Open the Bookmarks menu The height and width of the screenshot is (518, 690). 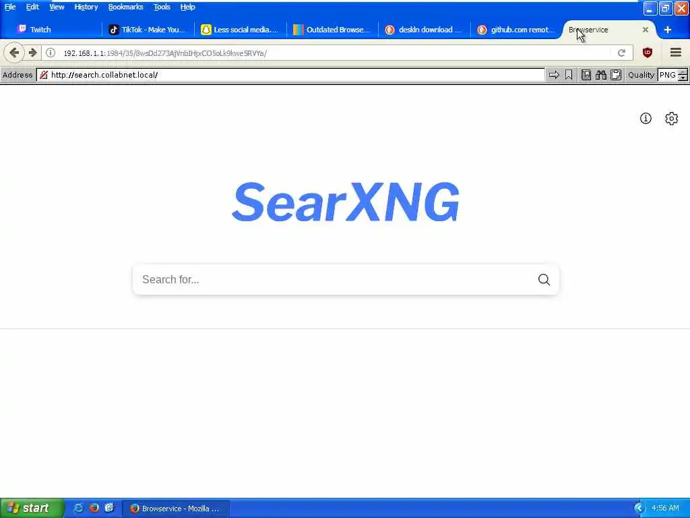coord(125,7)
